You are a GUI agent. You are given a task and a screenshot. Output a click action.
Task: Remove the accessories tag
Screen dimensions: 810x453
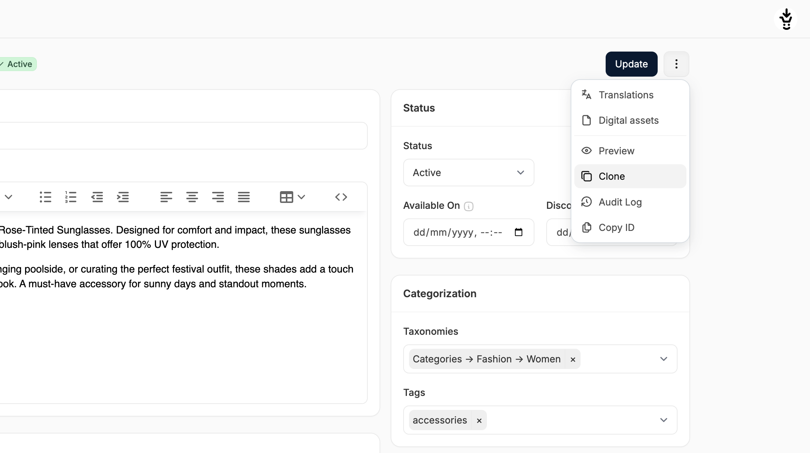(x=479, y=421)
